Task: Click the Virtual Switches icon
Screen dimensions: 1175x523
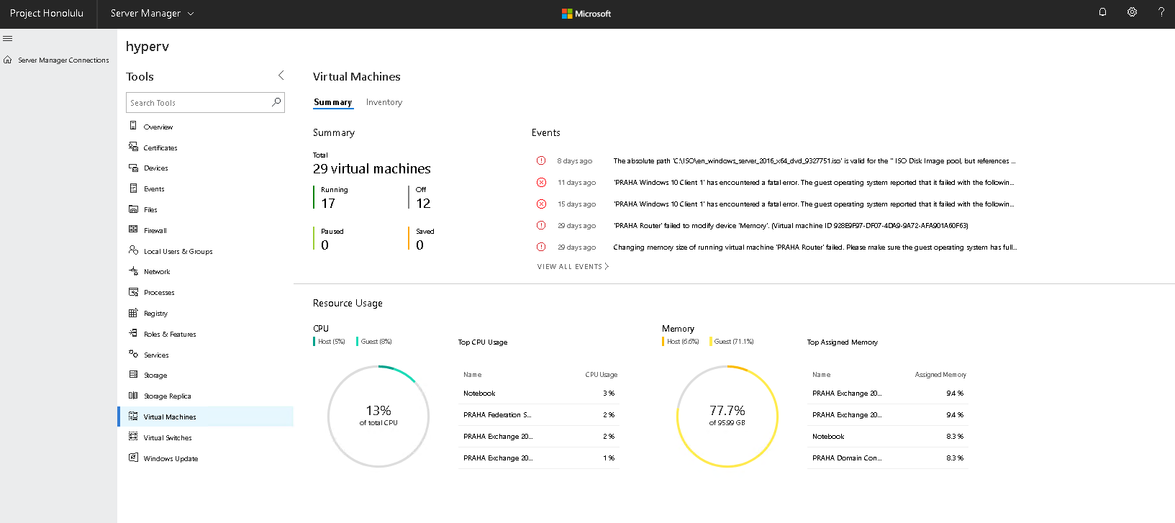Action: pos(133,437)
